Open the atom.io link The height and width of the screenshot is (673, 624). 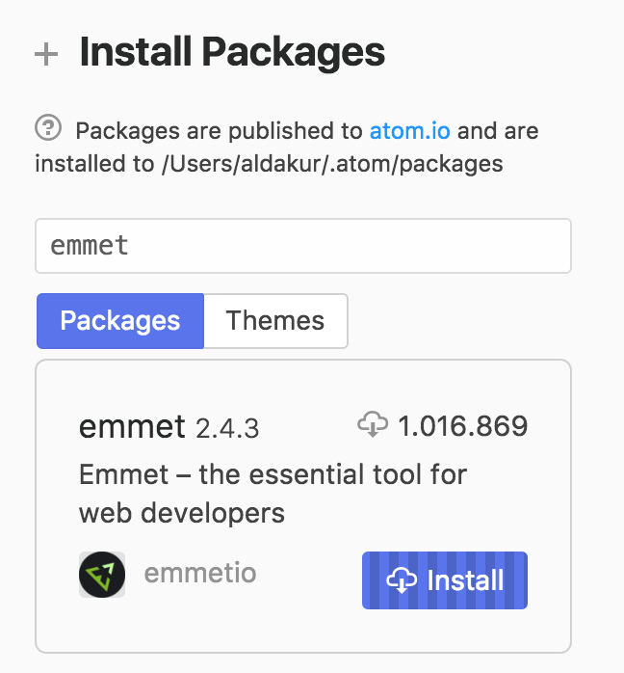pos(409,130)
